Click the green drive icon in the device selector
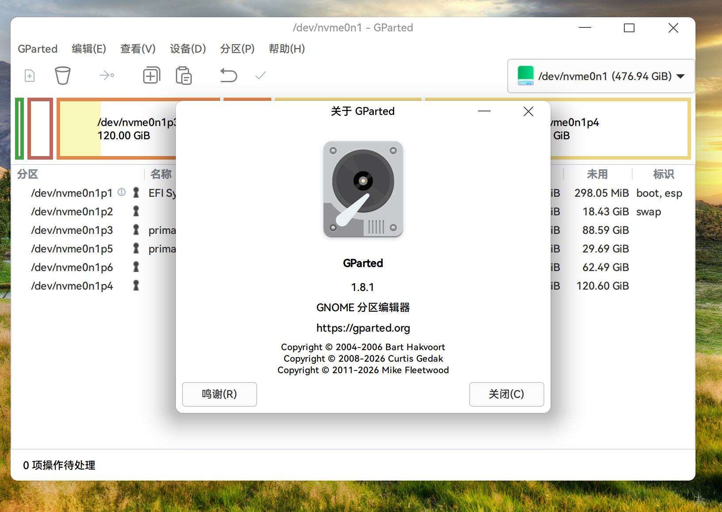The height and width of the screenshot is (512, 722). click(x=525, y=76)
